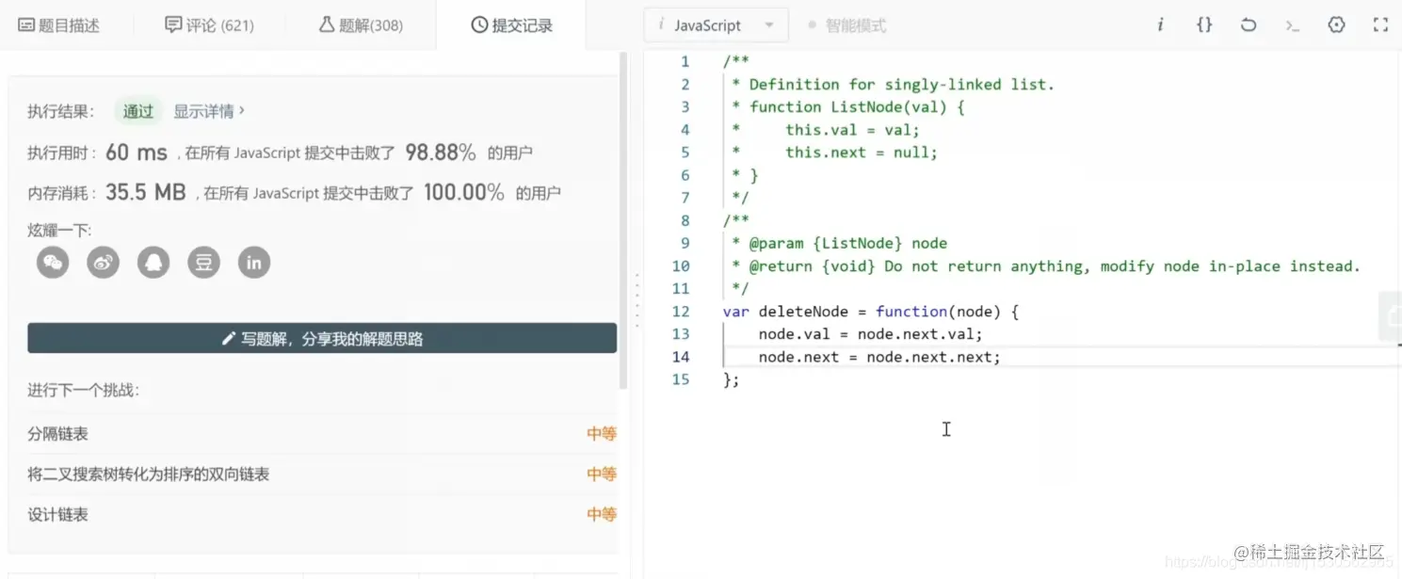Switch to 评论 (621) tab
The width and height of the screenshot is (1402, 579).
pyautogui.click(x=209, y=25)
